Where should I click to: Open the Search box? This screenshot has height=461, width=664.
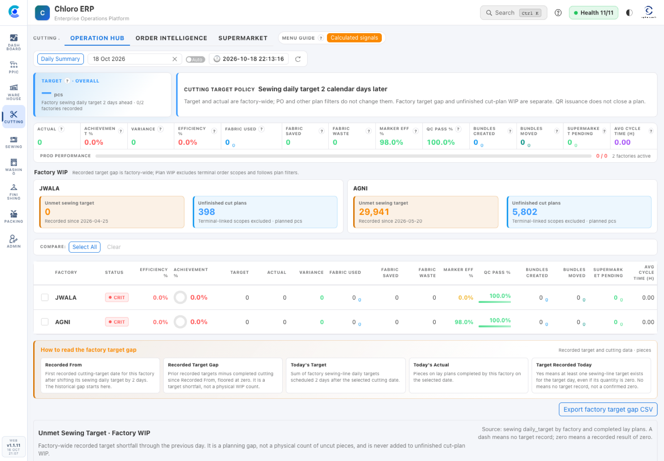(x=513, y=13)
